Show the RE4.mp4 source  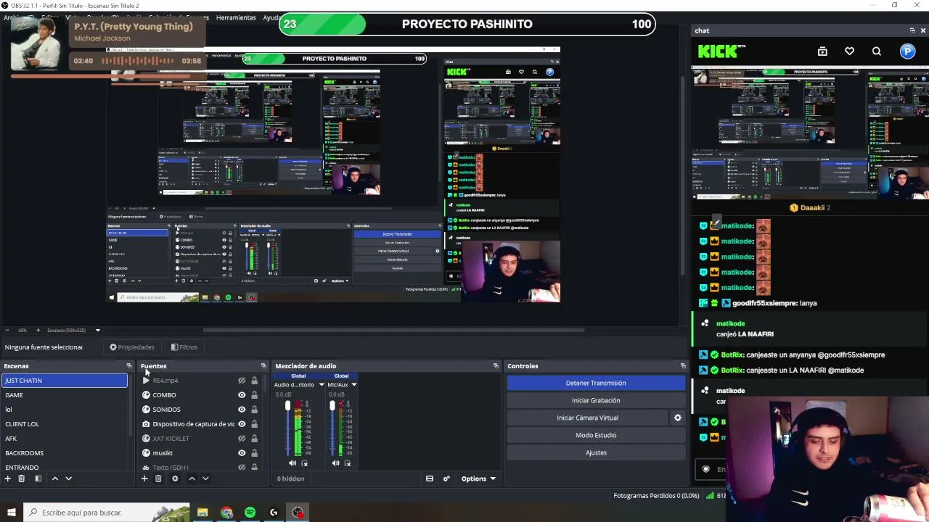pos(242,381)
